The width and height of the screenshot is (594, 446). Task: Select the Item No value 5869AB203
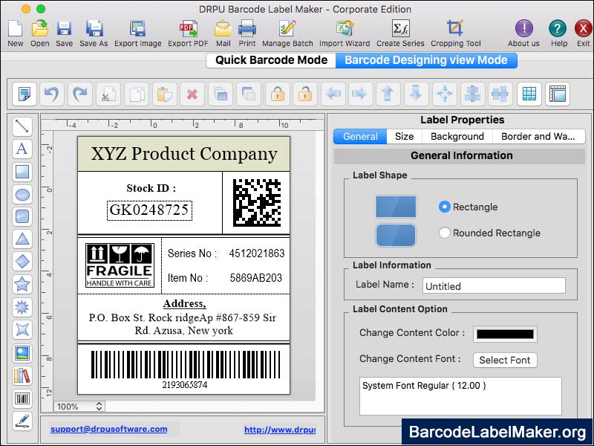point(255,278)
